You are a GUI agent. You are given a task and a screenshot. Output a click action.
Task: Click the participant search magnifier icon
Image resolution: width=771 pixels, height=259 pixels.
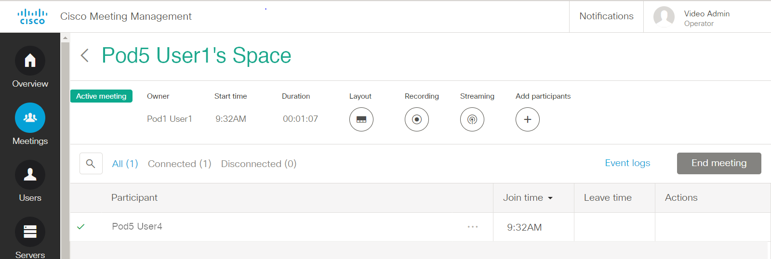91,164
